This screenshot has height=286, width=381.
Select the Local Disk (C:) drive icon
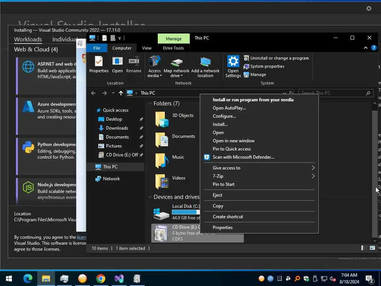click(x=161, y=213)
